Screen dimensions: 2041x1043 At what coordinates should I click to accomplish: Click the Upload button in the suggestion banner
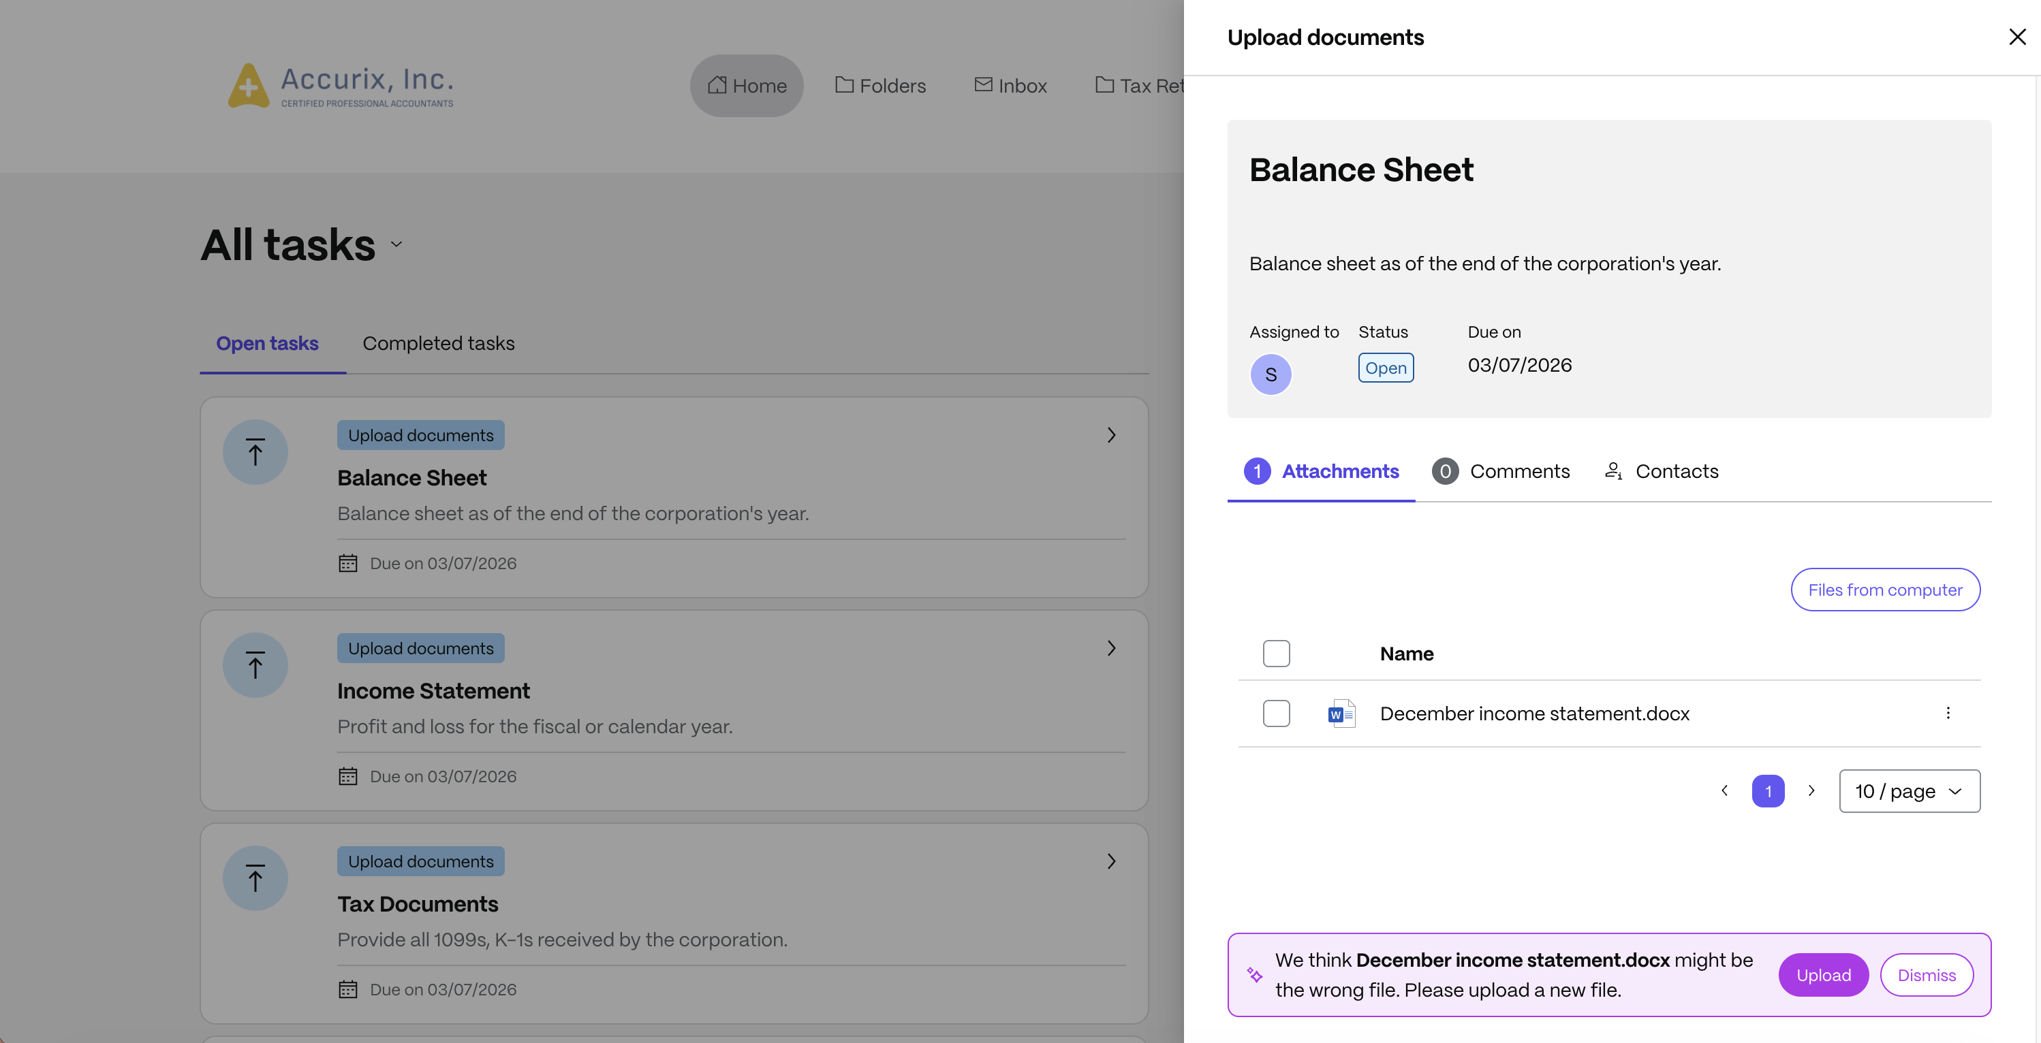(1823, 975)
